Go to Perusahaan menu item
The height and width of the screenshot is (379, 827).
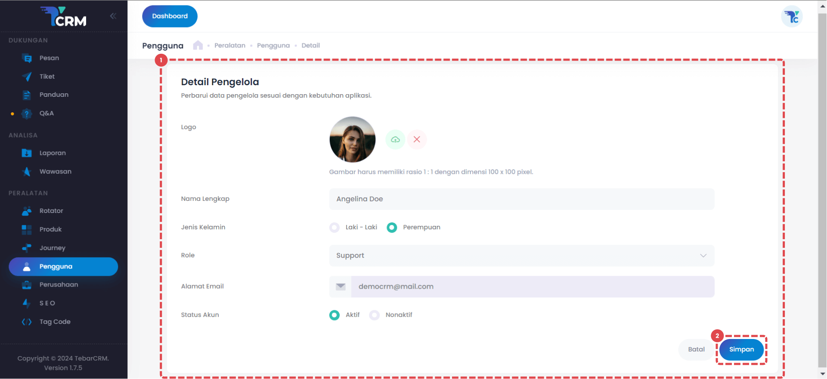[59, 285]
